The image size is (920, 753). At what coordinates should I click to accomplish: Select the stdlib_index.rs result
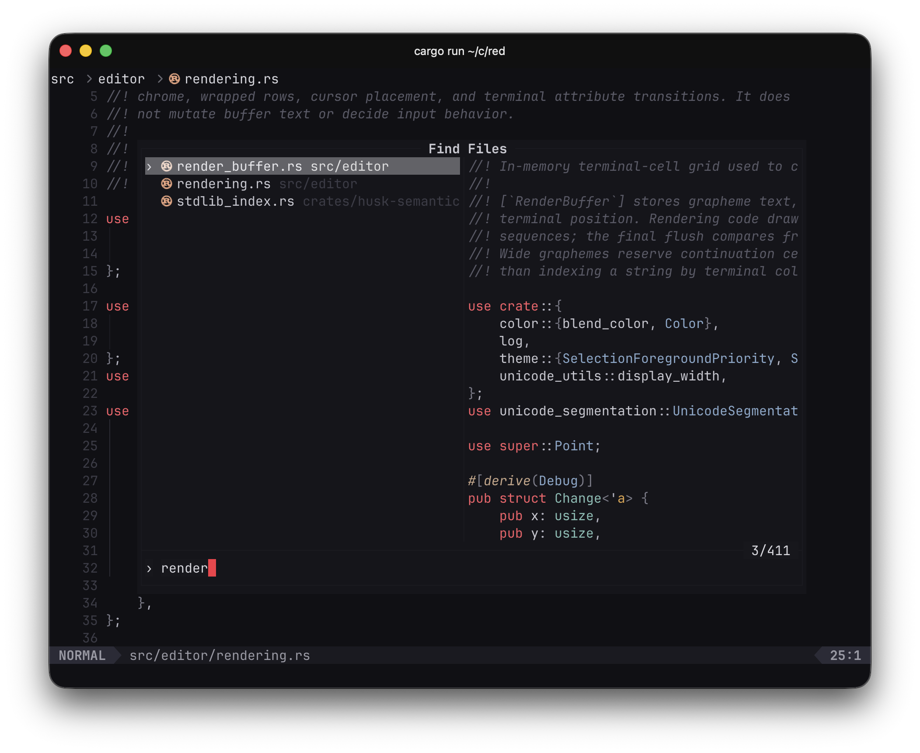point(302,201)
